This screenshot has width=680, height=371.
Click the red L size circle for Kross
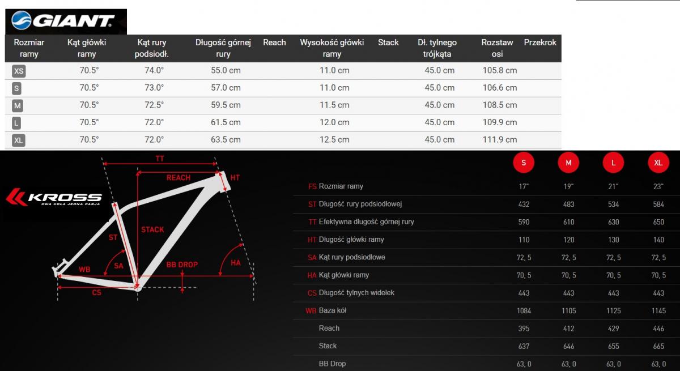click(x=613, y=163)
